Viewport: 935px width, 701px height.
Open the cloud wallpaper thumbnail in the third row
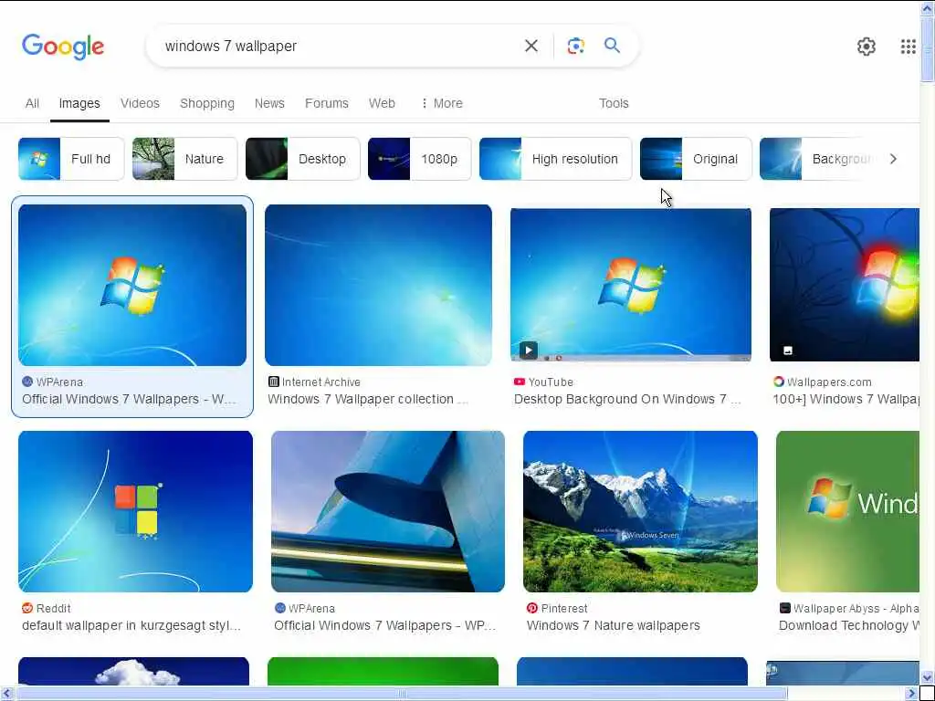(x=133, y=671)
